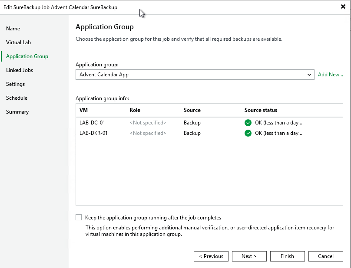Switch to the Virtual Lab step

pos(18,42)
